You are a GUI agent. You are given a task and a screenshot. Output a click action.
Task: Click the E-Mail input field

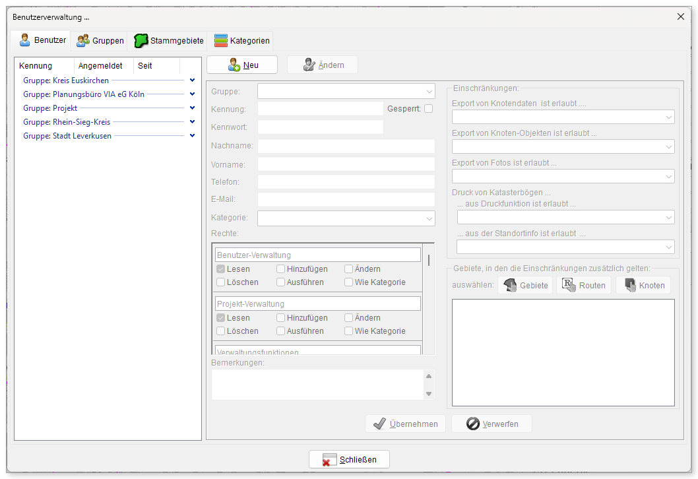346,199
